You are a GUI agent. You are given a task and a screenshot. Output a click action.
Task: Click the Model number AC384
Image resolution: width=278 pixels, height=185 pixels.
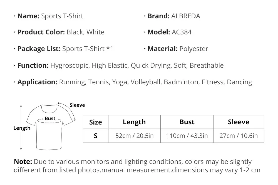coord(182,32)
